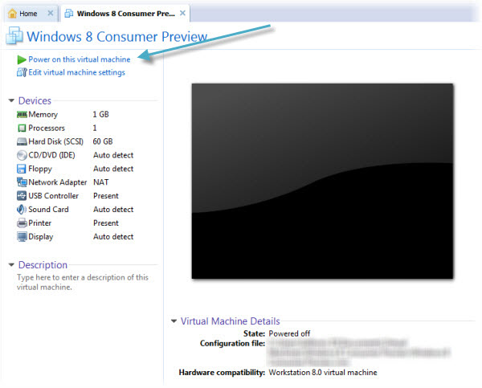This screenshot has height=388, width=482.
Task: Select the Floppy drive icon
Action: [x=22, y=169]
